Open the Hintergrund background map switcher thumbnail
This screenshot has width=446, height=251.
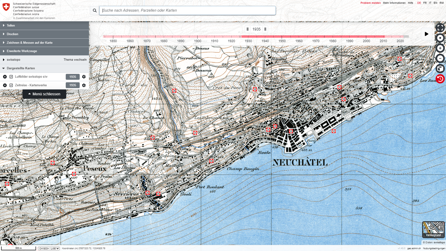click(433, 229)
